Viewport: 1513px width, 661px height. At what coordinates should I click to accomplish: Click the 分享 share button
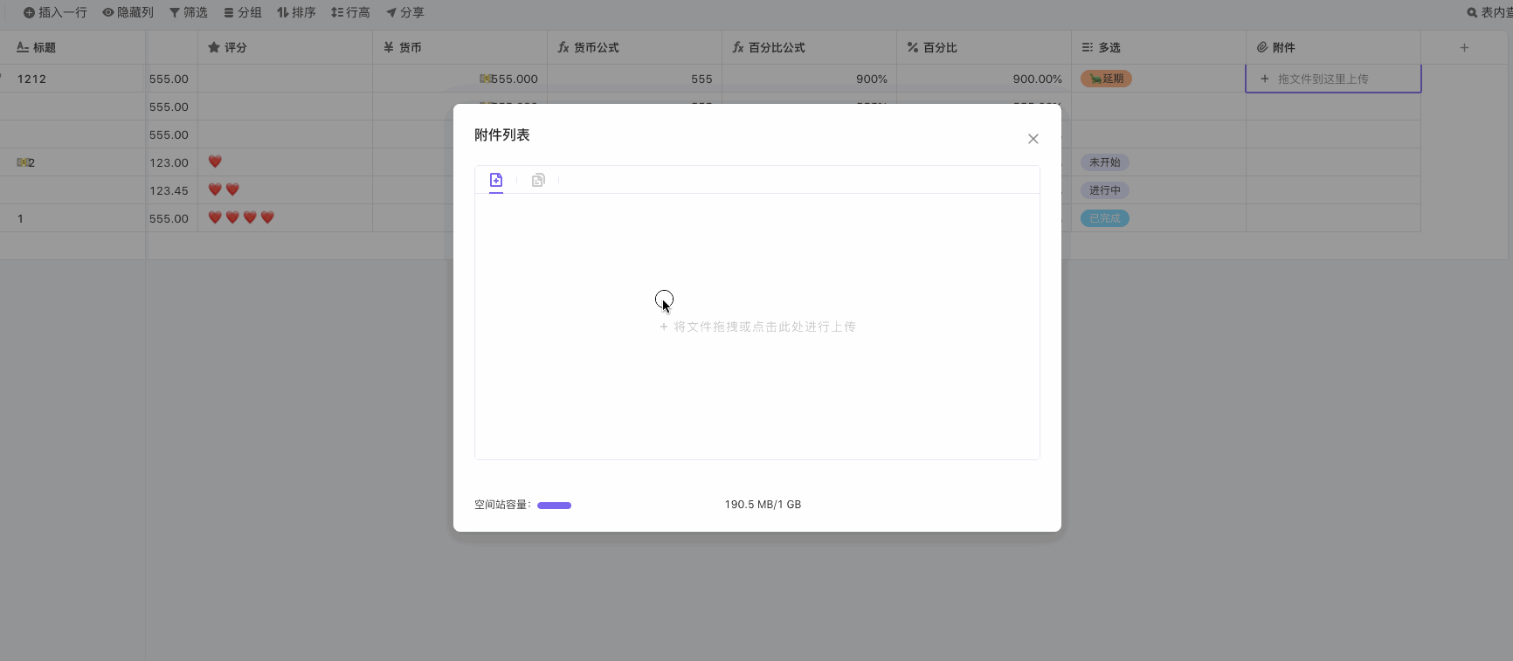coord(405,12)
